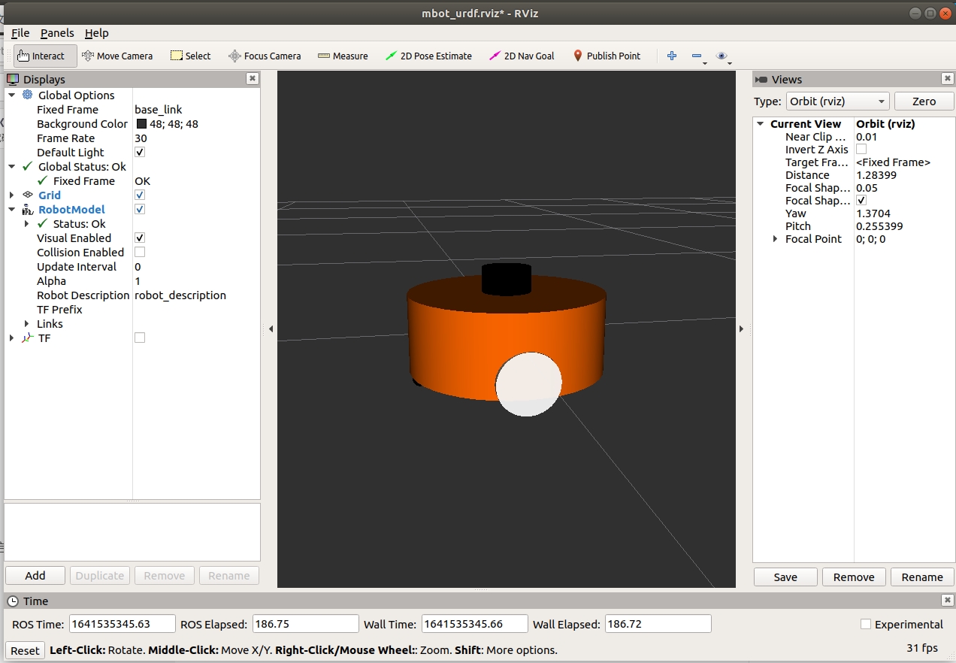This screenshot has height=663, width=956.
Task: Toggle the Experimental checkbox
Action: point(866,624)
